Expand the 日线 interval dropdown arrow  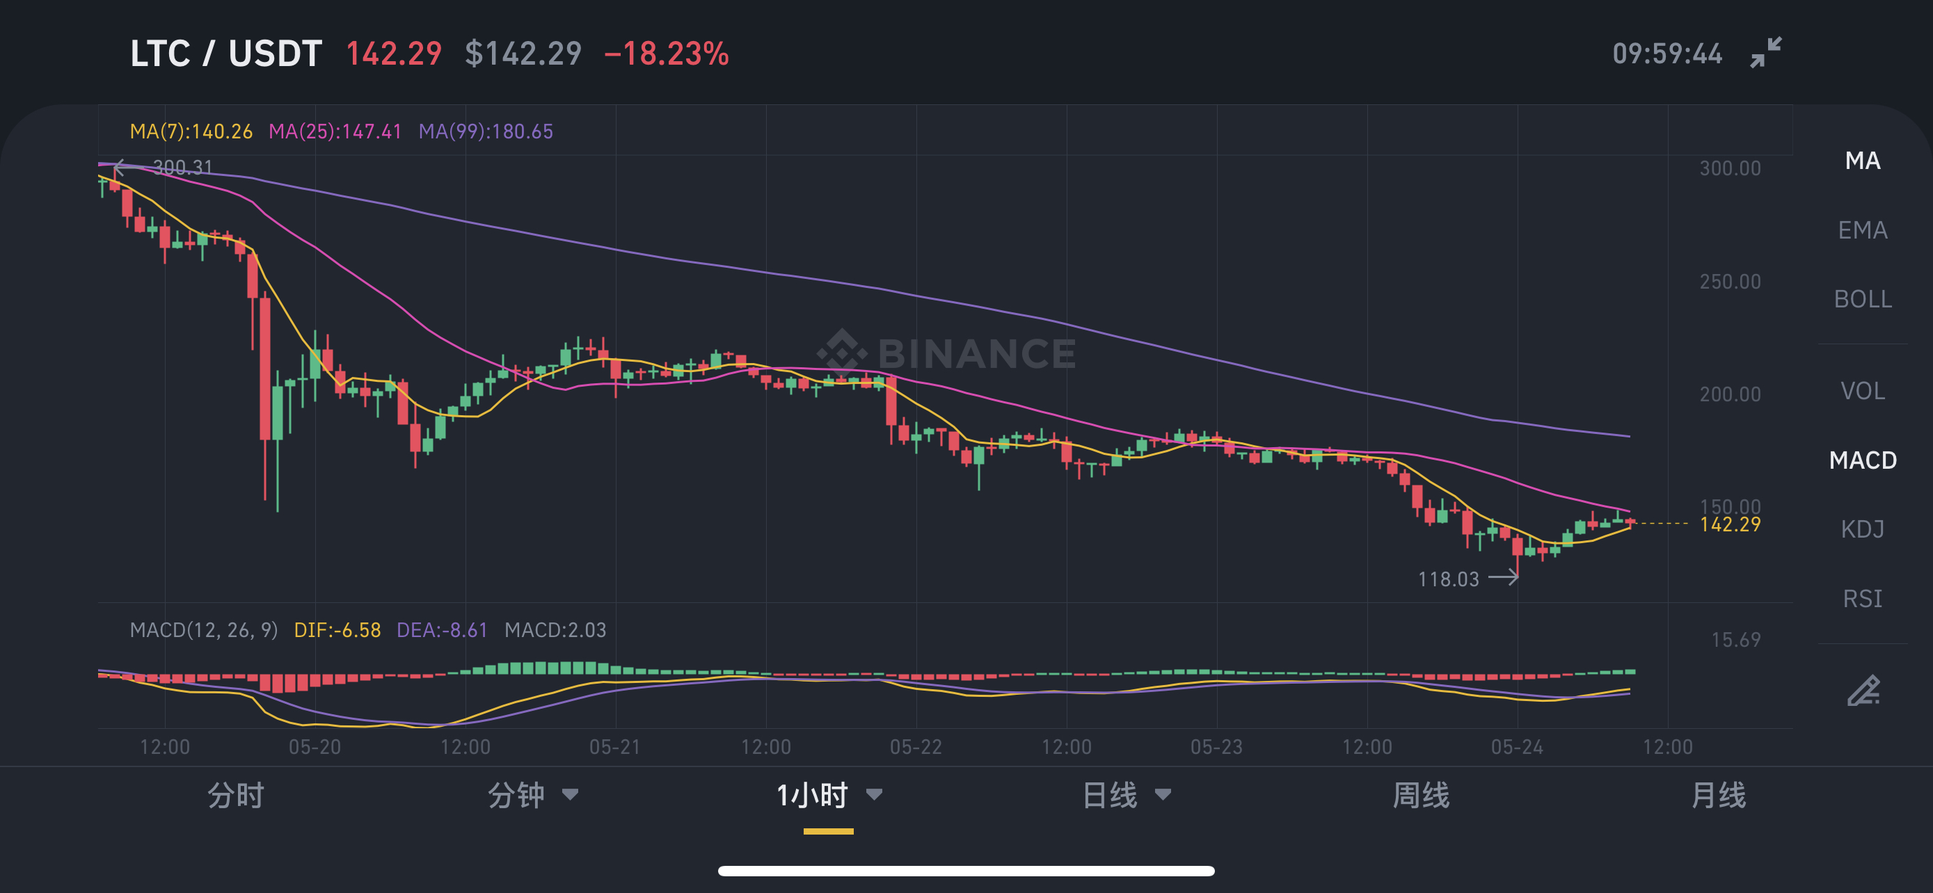1163,795
